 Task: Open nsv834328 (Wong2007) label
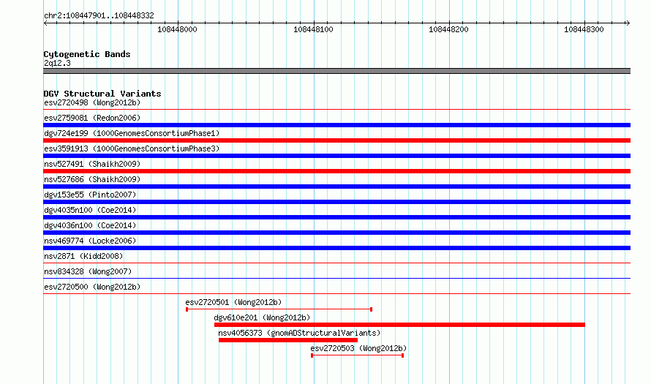point(88,271)
